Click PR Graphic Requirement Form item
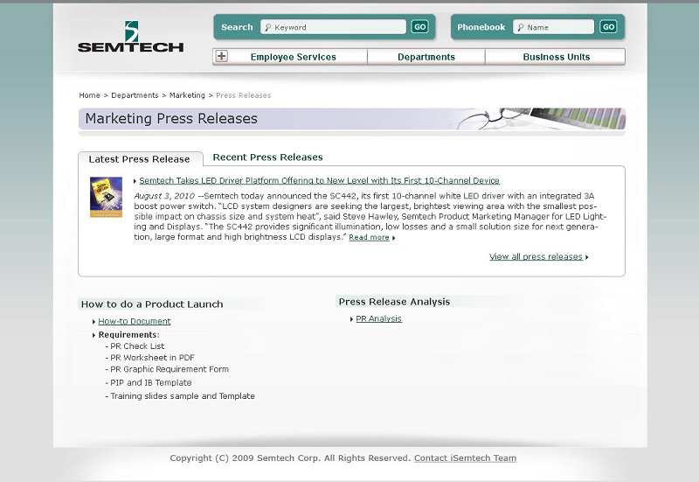Screen dimensions: 699x482 170,369
